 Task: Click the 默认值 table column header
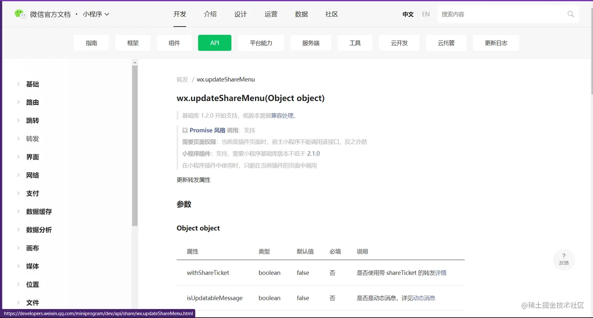[x=305, y=251]
